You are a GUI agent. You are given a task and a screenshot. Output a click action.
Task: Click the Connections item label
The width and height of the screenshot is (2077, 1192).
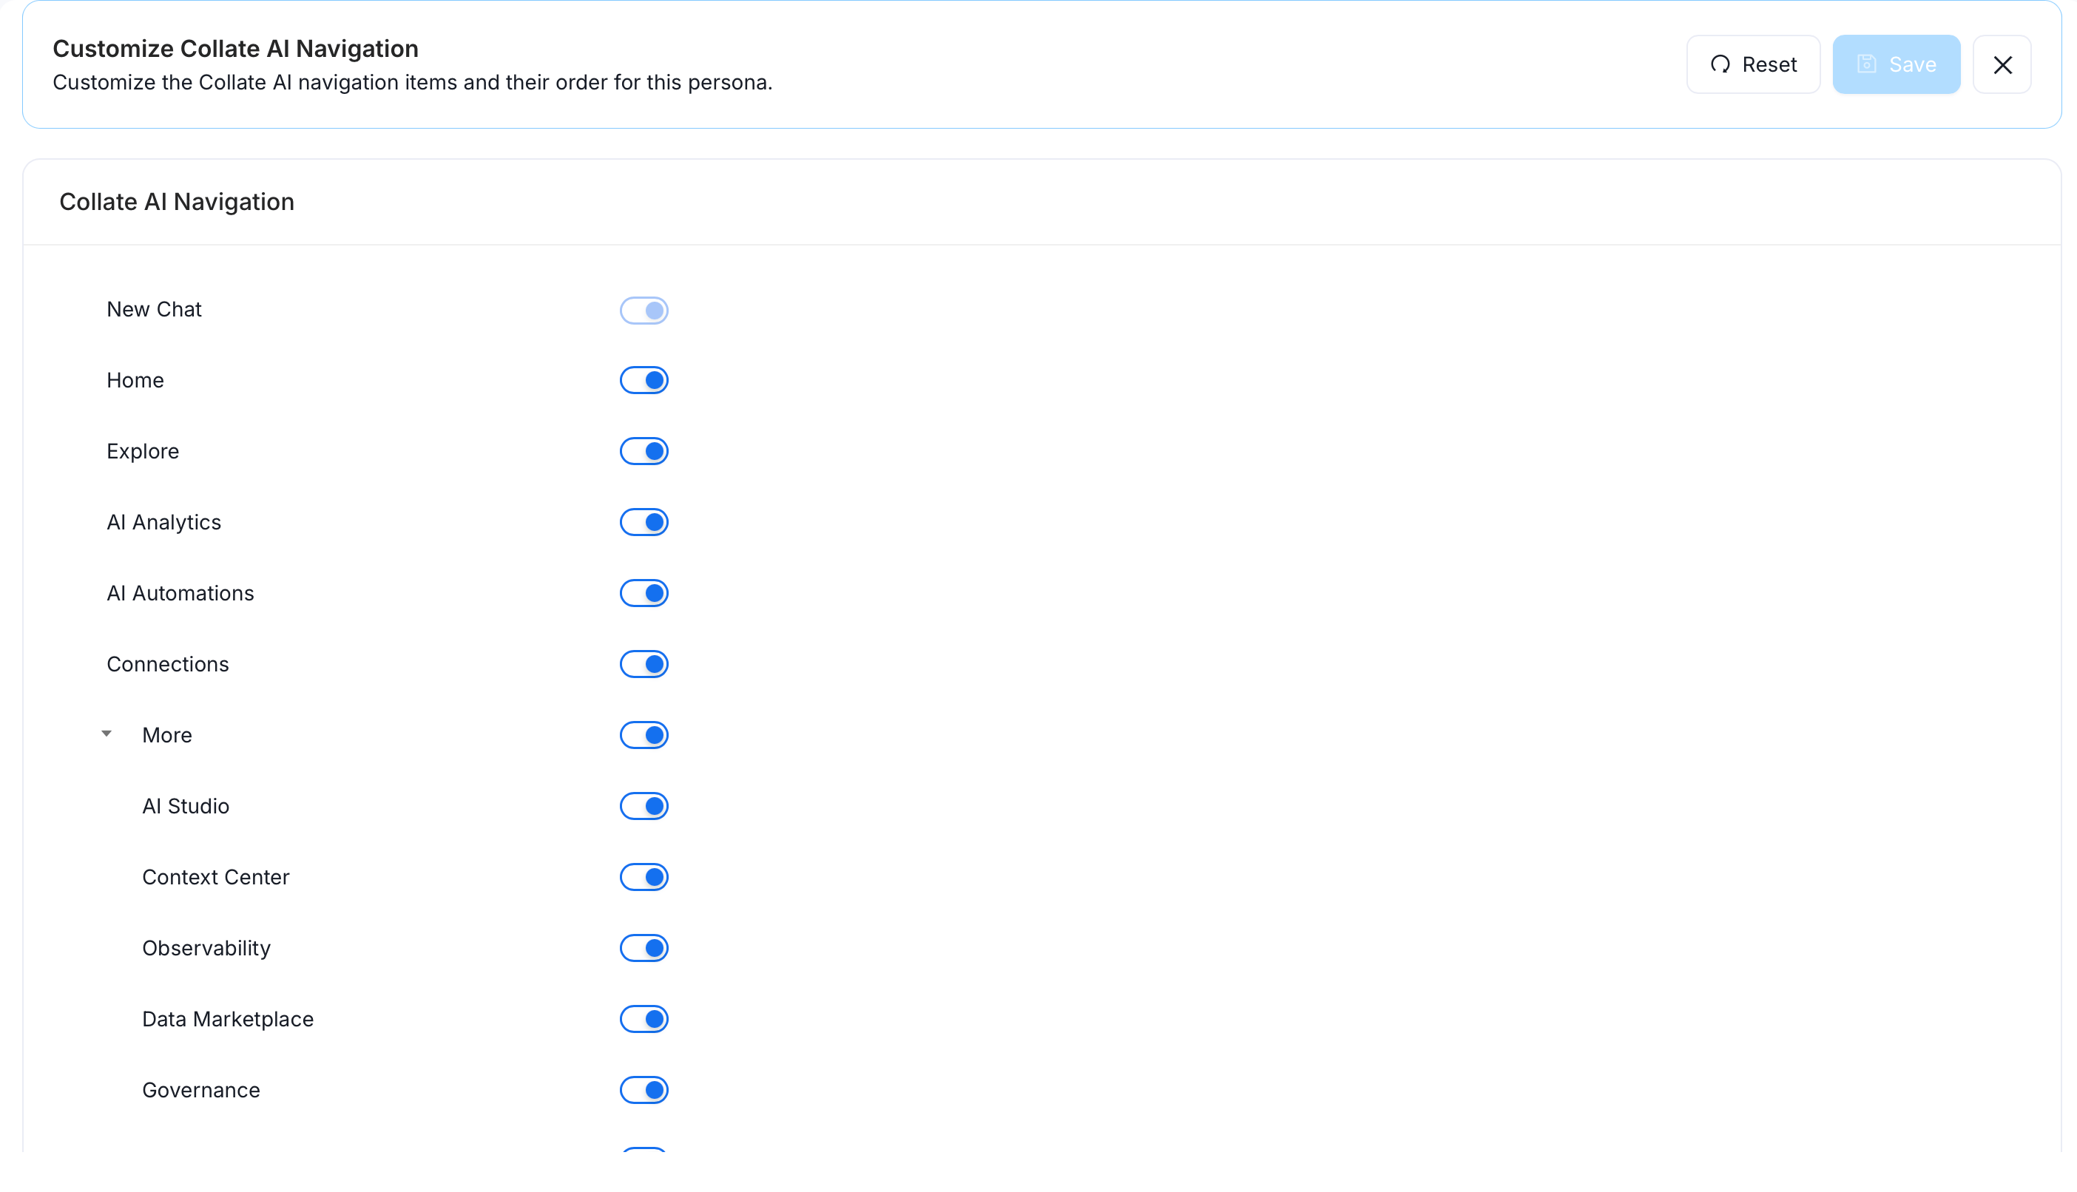168,665
